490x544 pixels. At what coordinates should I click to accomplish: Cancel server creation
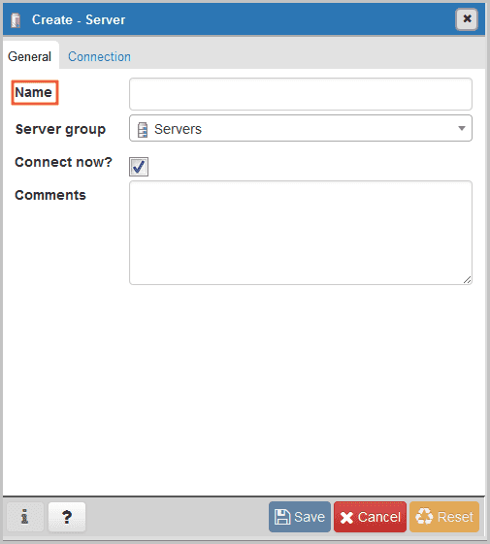pos(370,517)
